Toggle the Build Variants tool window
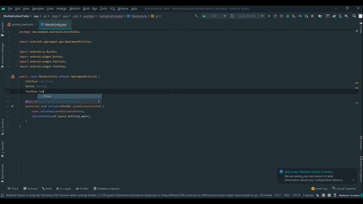Screen dimensions: 363x204 tap(2, 173)
